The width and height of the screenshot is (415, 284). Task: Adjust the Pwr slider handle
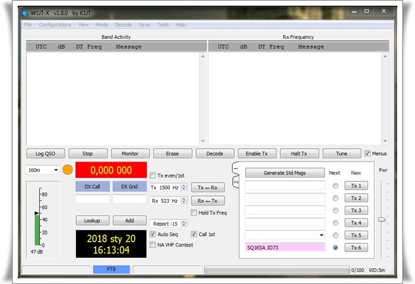point(381,219)
